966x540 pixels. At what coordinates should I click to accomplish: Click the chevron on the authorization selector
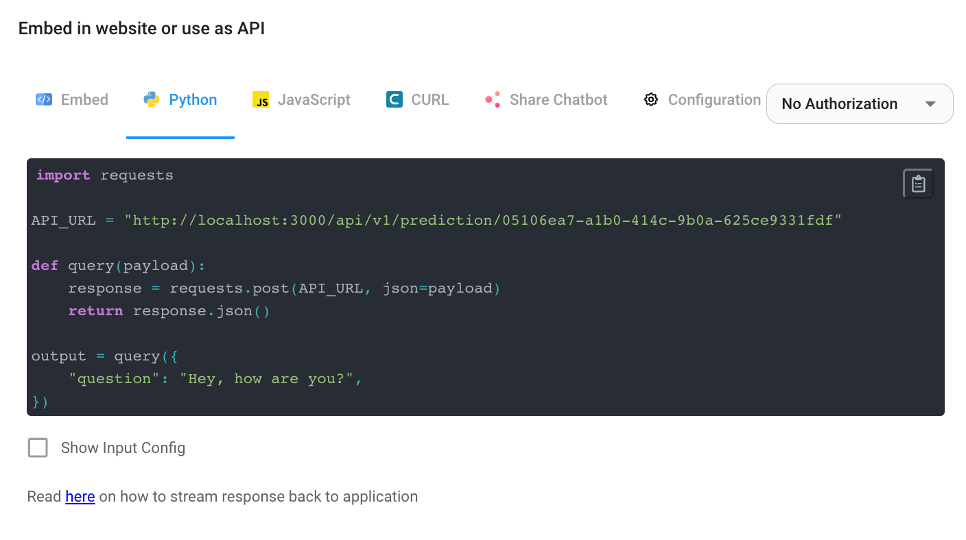(930, 103)
